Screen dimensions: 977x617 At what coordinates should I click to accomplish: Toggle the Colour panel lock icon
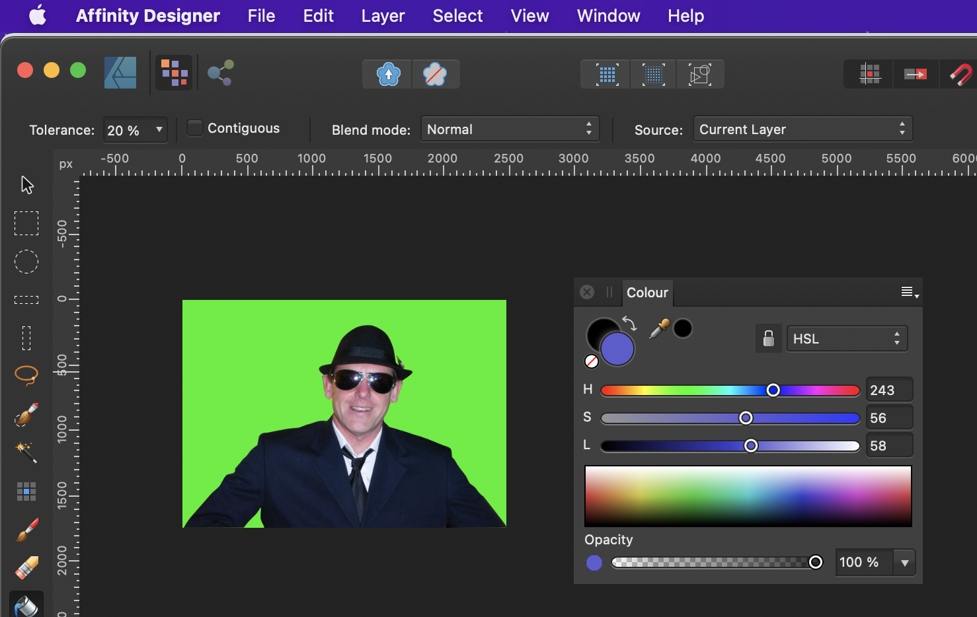768,338
